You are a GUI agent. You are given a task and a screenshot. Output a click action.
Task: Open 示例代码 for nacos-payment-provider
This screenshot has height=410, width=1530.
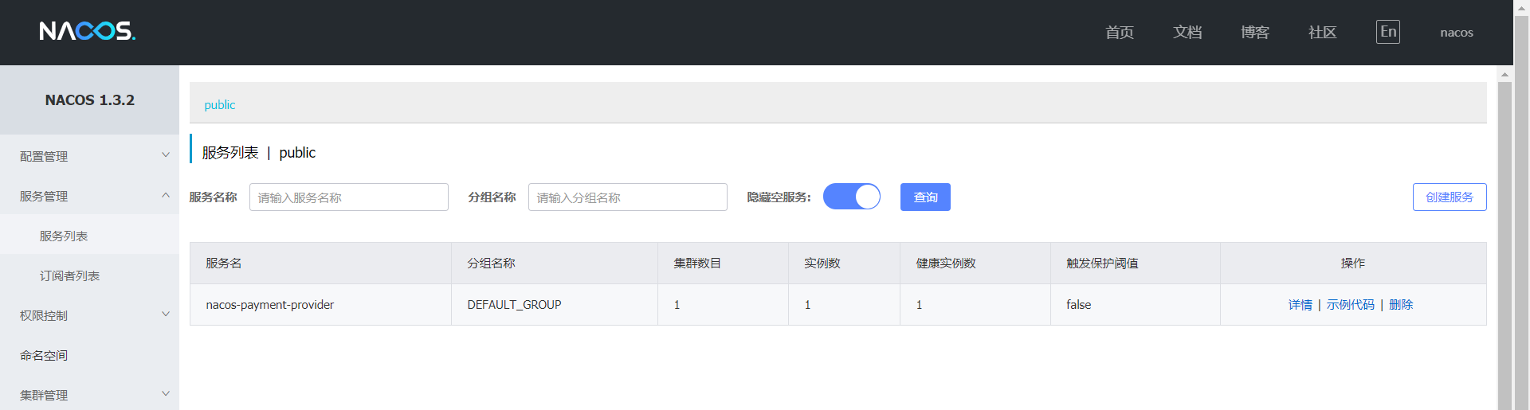(1351, 305)
